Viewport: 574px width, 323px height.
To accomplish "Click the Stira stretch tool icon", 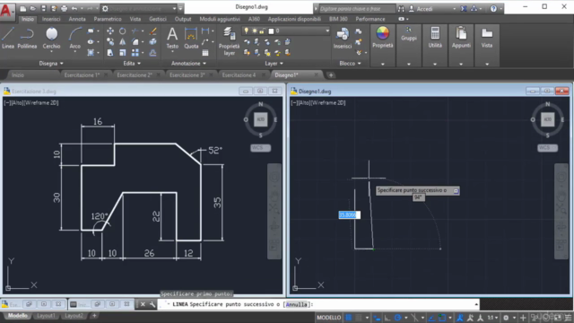I will click(x=110, y=53).
